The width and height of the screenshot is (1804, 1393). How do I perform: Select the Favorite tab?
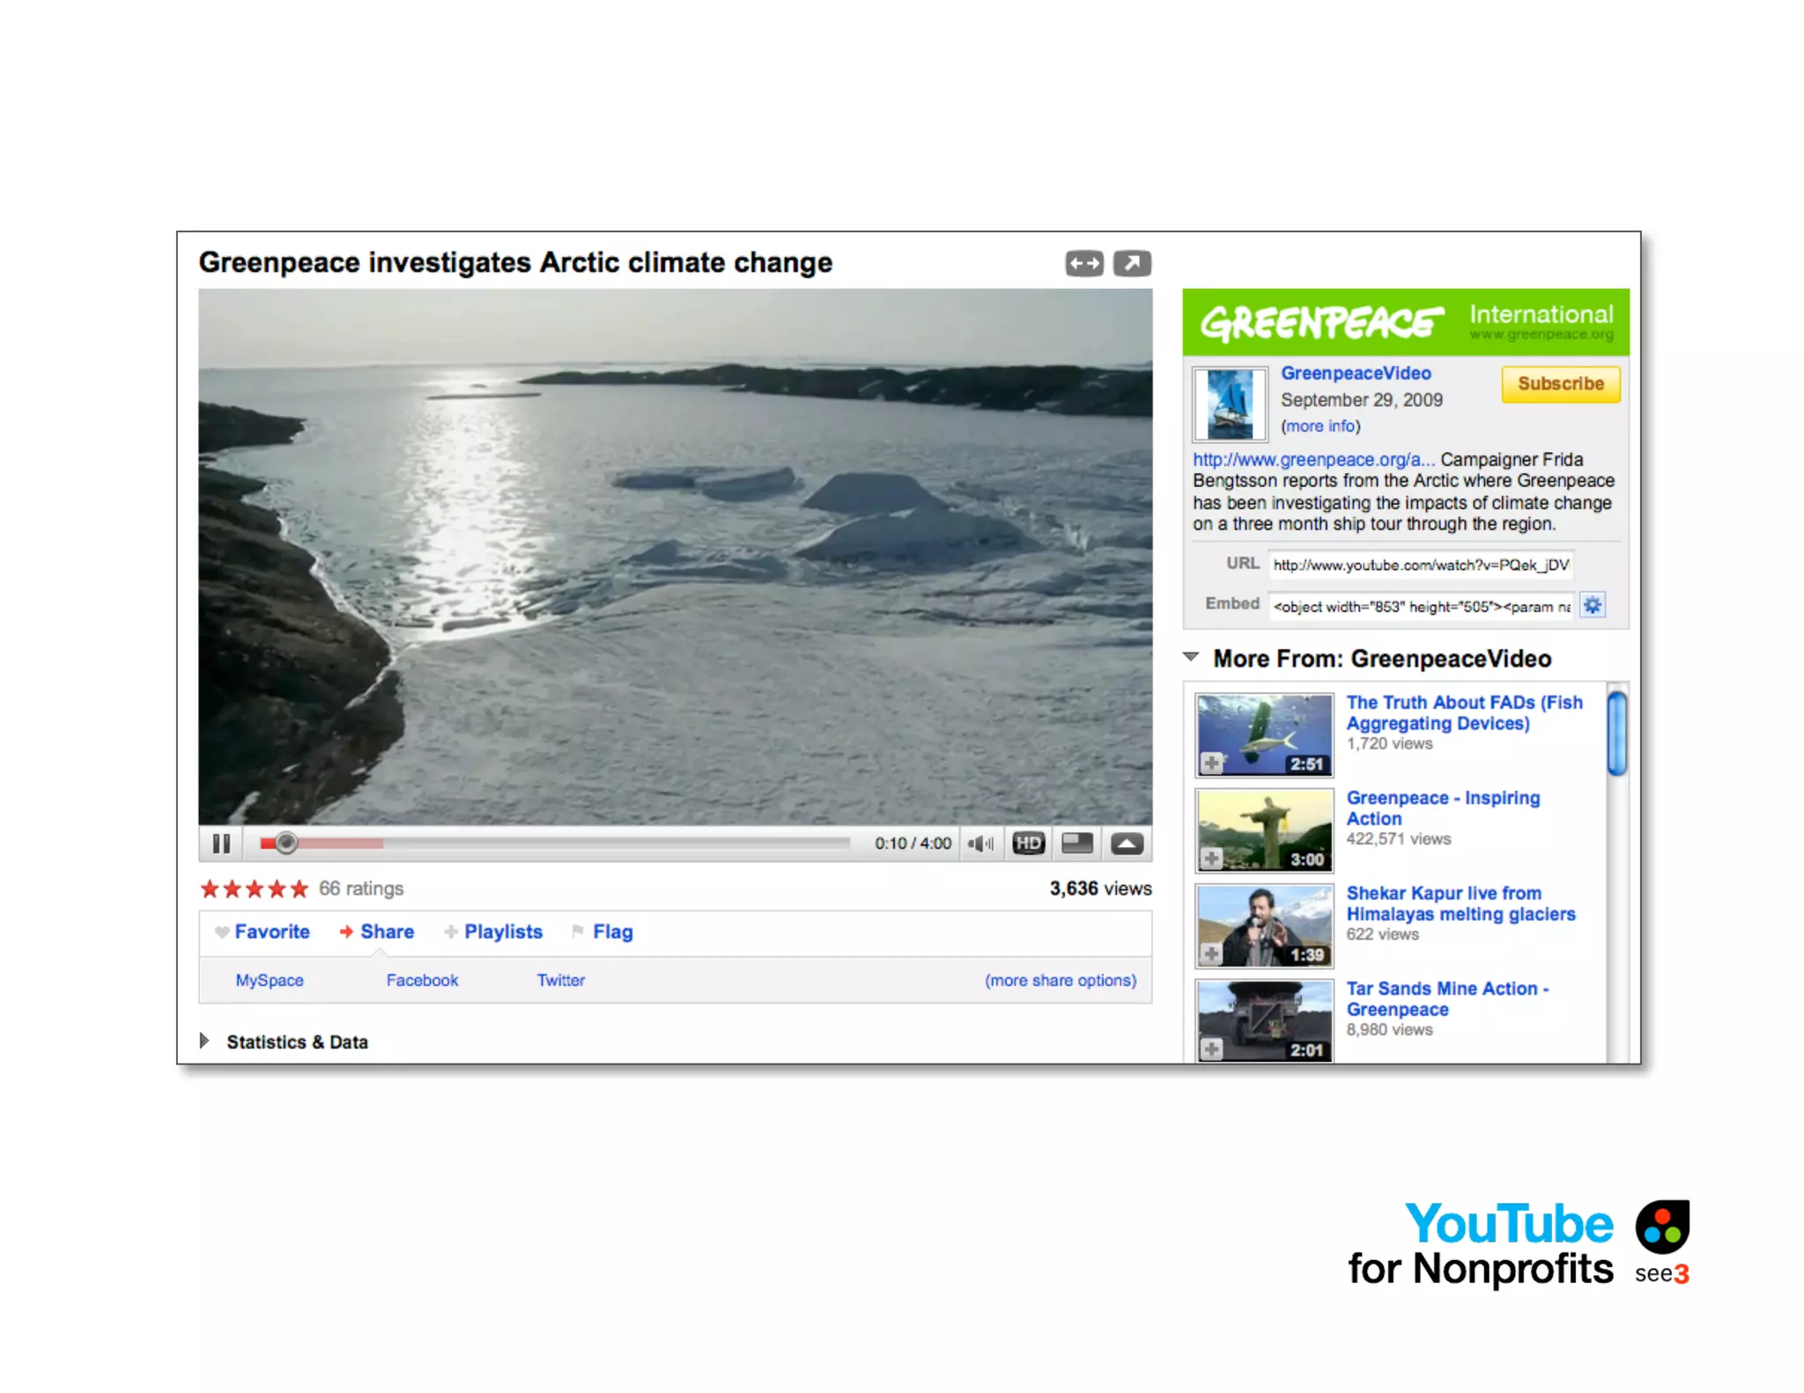coord(271,932)
